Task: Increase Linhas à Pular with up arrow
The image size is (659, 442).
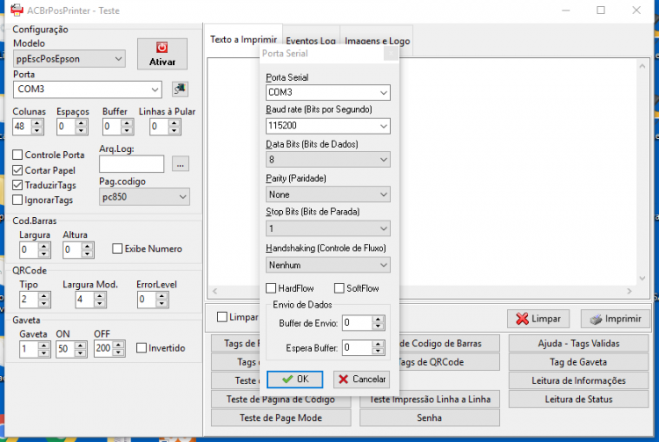Action: (x=174, y=123)
